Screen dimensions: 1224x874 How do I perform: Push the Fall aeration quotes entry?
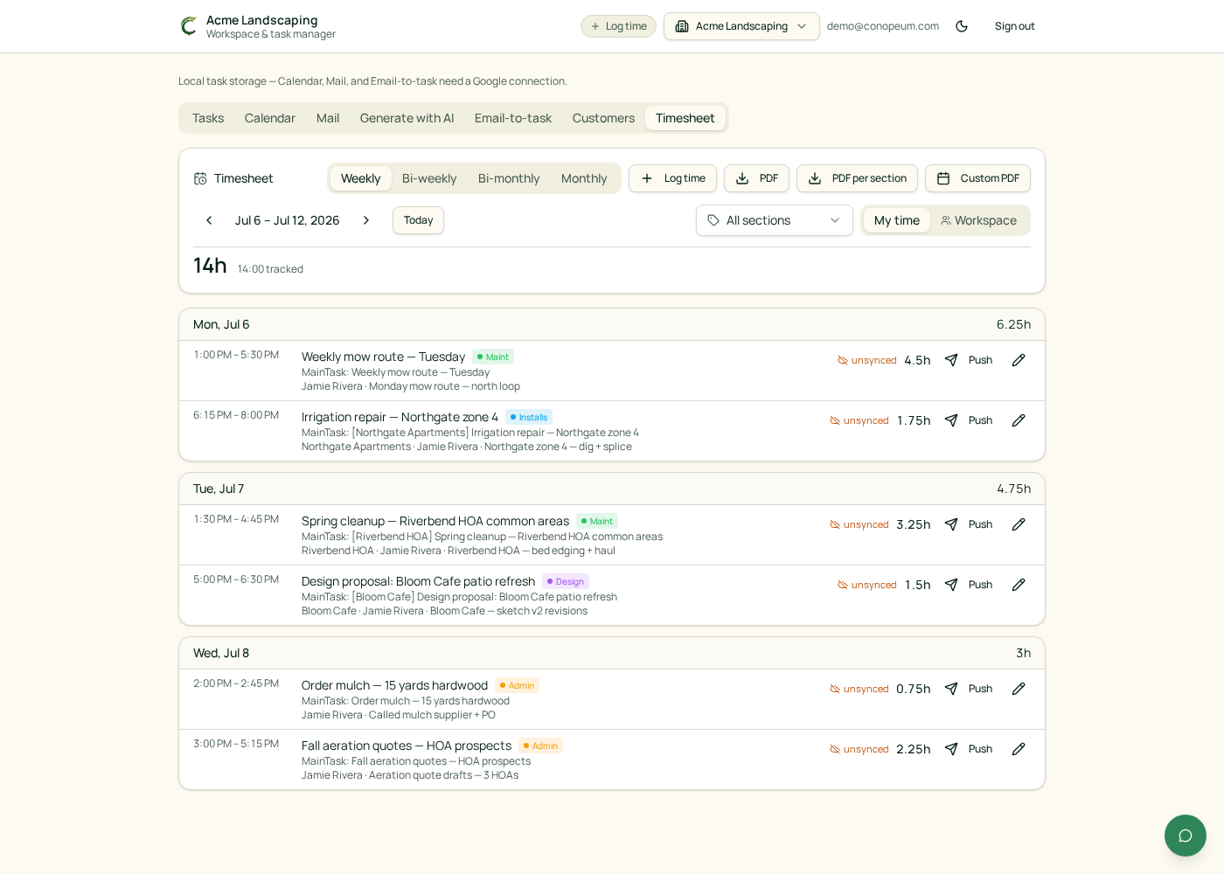pyautogui.click(x=969, y=749)
